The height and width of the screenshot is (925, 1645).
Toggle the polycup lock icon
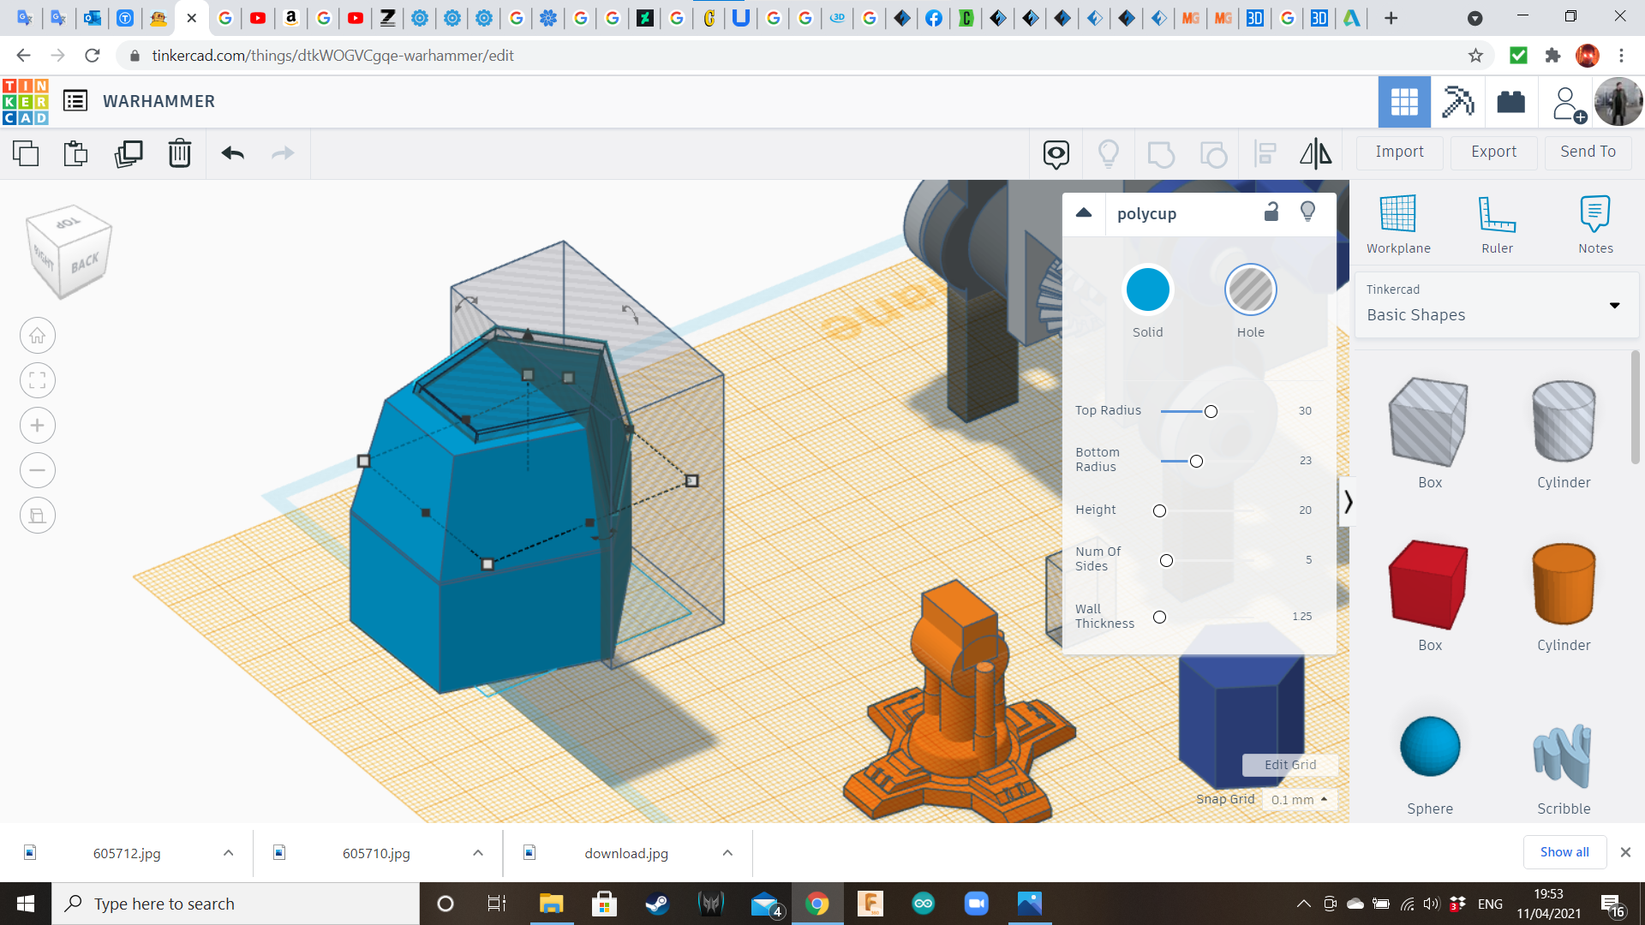[x=1271, y=212]
